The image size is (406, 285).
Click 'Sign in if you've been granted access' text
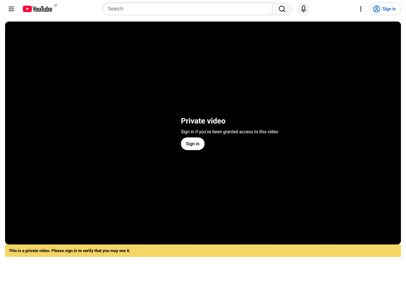pyautogui.click(x=230, y=132)
